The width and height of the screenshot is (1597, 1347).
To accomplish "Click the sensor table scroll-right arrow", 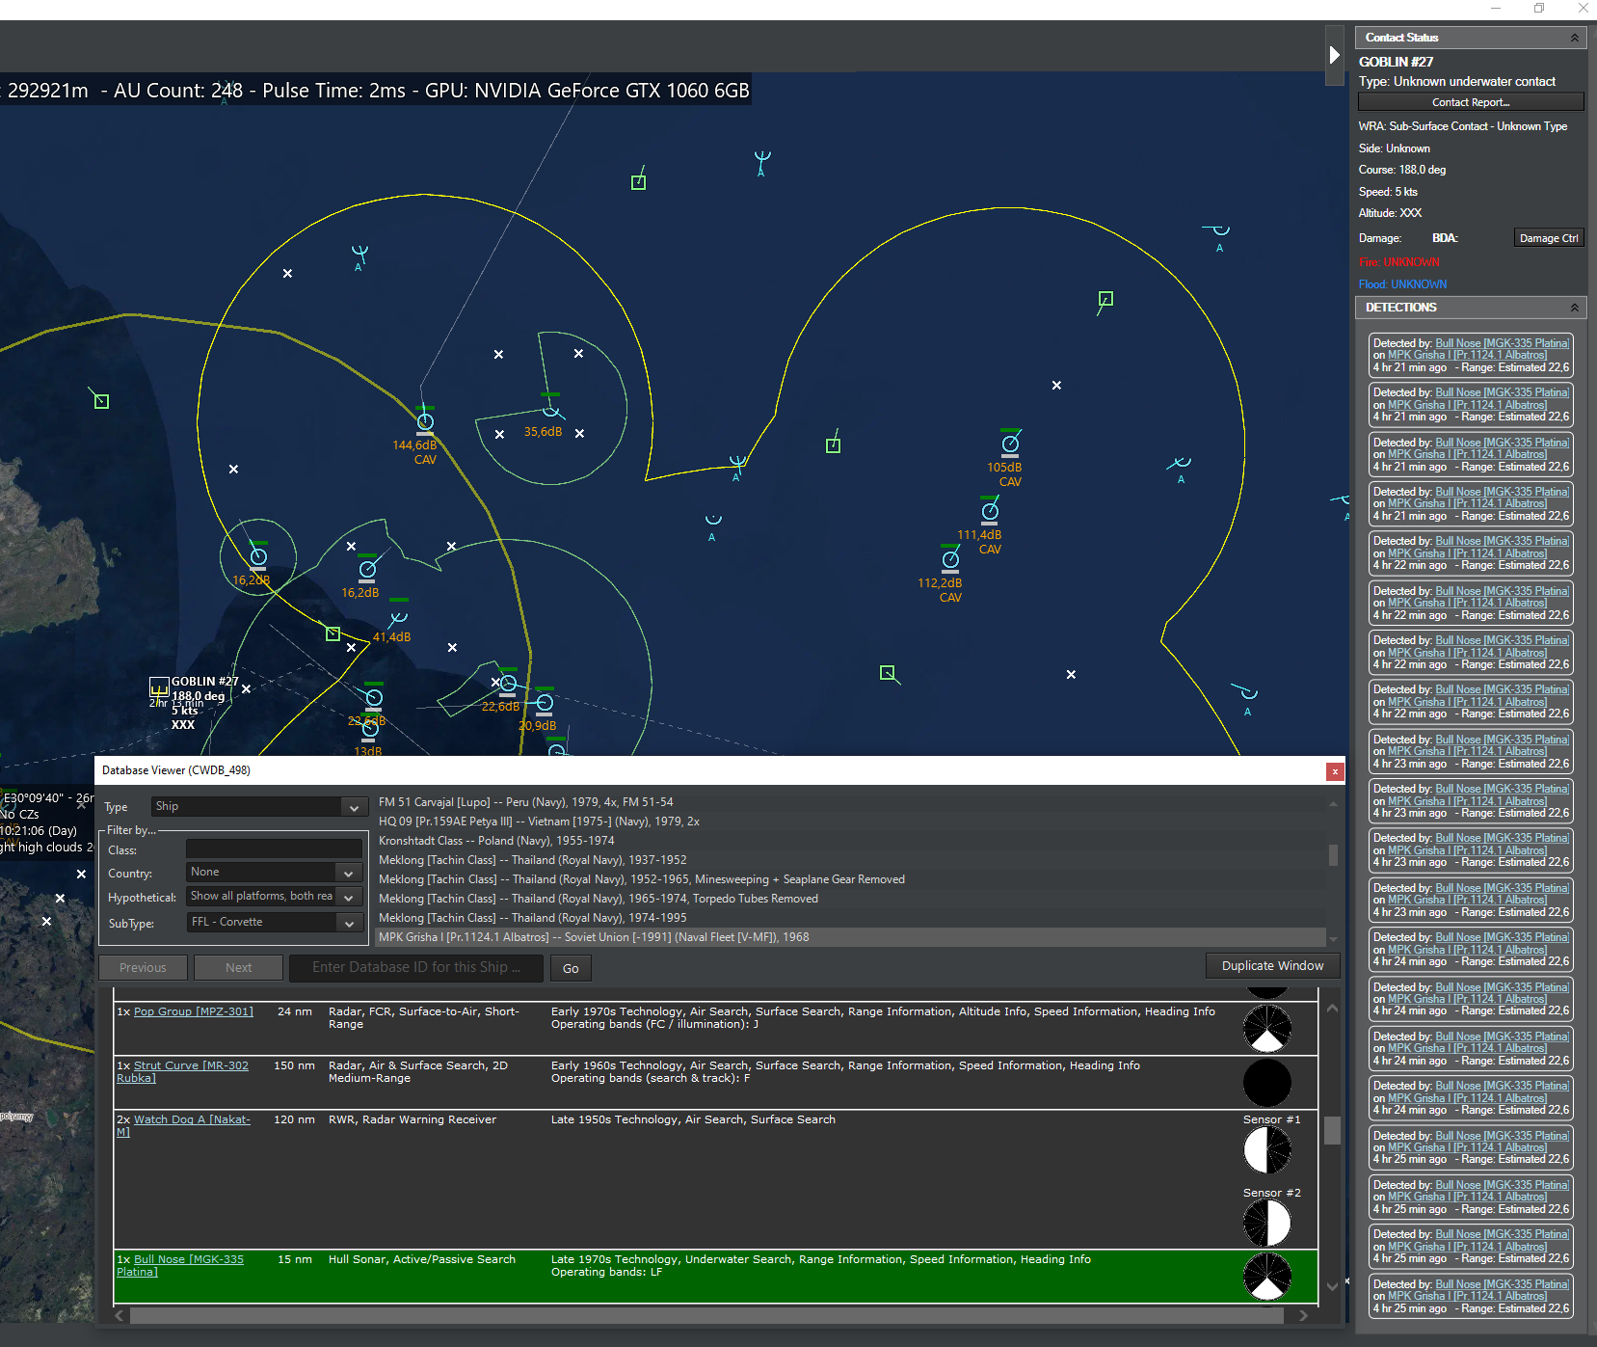I will click(x=1303, y=1315).
